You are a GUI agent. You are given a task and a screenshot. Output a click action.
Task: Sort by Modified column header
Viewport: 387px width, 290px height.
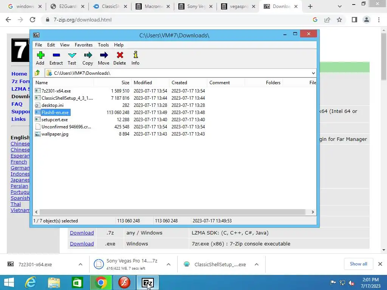(150, 83)
